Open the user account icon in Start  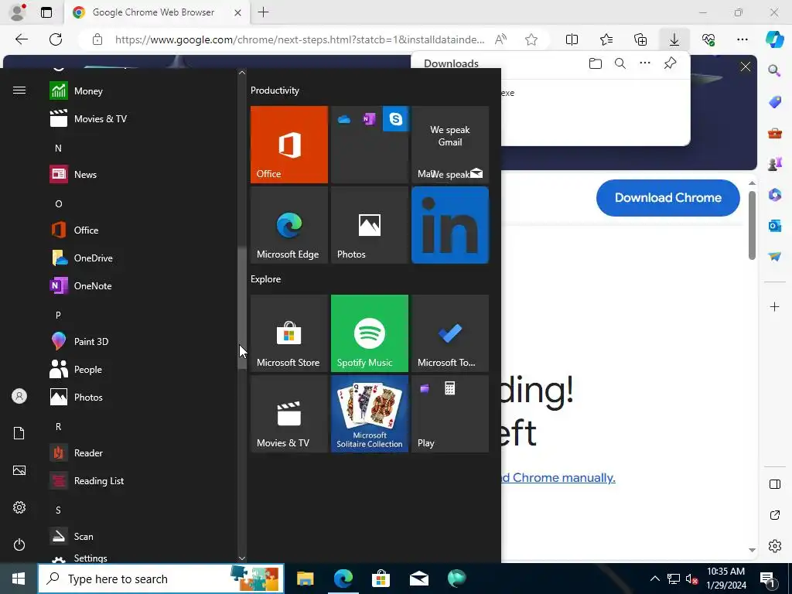[x=19, y=396]
